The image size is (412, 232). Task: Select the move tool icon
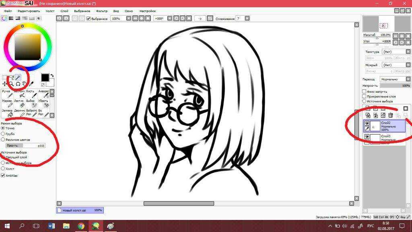click(5, 84)
